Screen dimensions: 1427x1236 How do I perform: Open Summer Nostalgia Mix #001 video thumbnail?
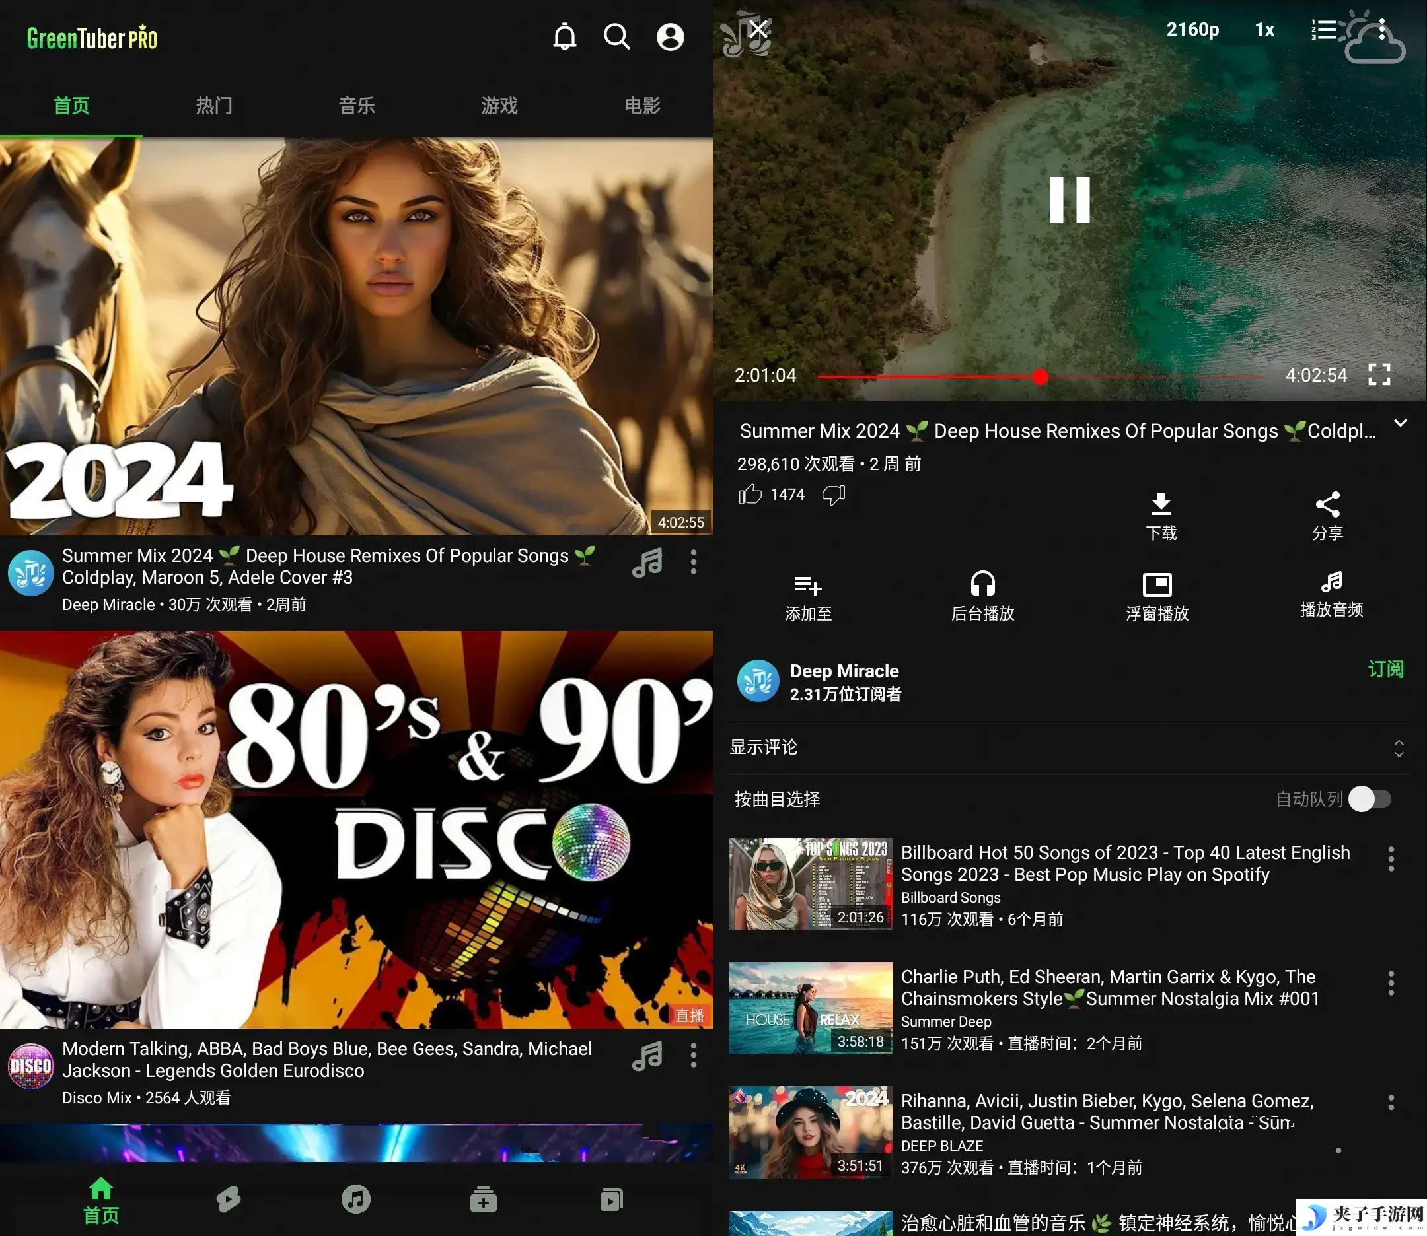click(811, 1008)
